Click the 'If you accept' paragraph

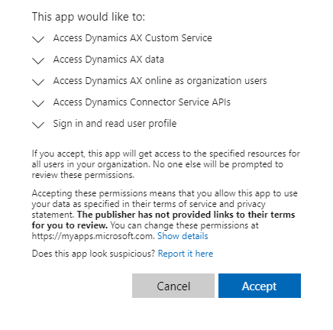coord(166,164)
